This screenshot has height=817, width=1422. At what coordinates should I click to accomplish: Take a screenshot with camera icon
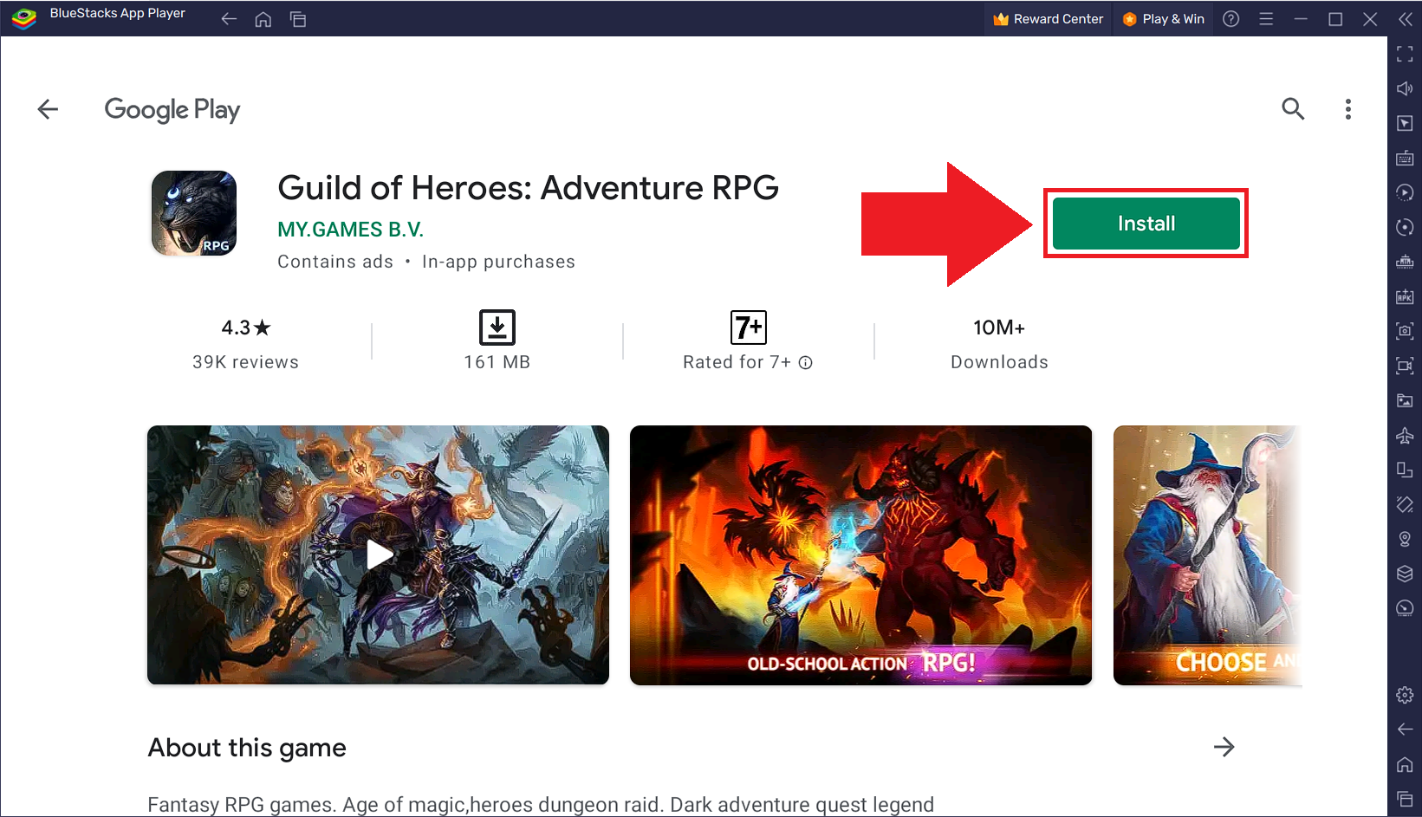click(1405, 331)
